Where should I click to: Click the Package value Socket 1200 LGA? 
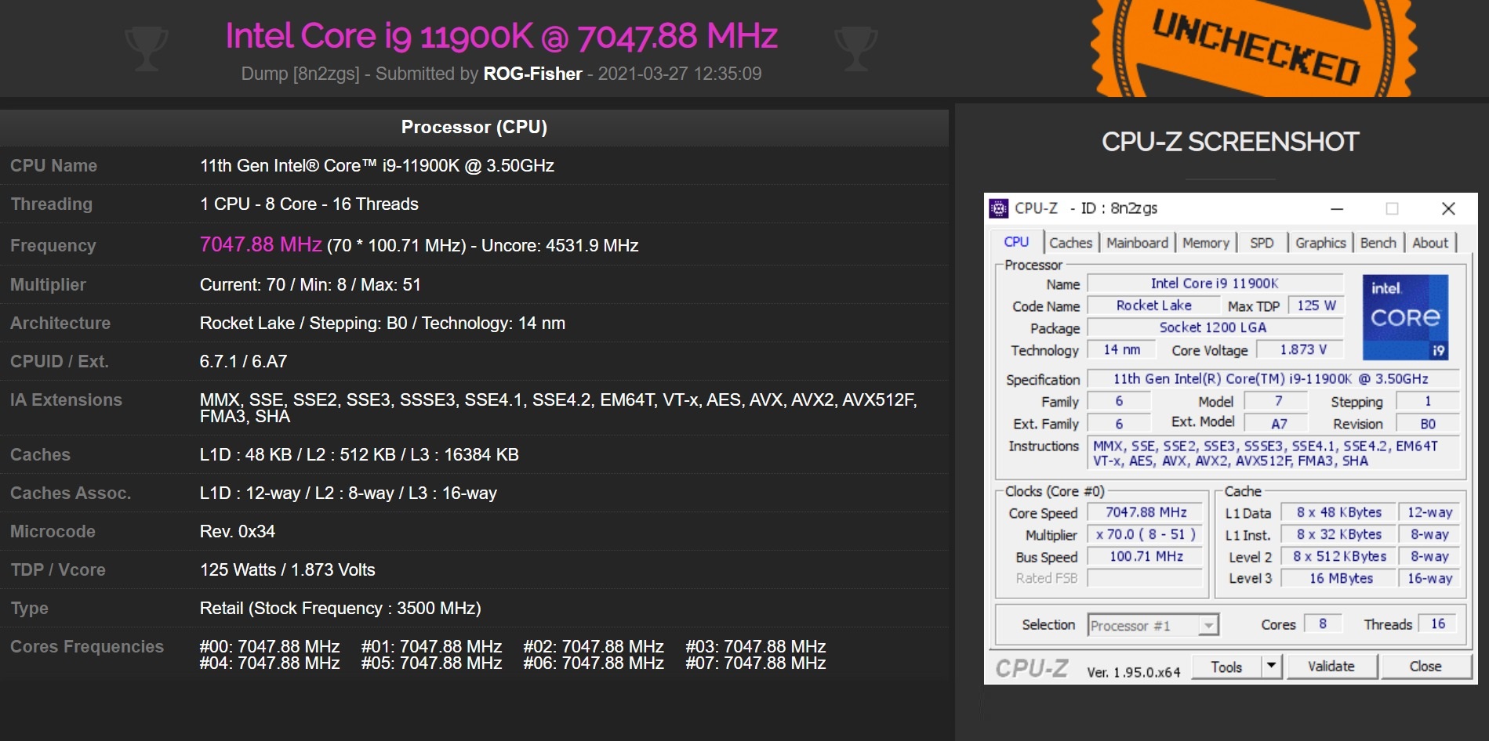click(x=1215, y=327)
